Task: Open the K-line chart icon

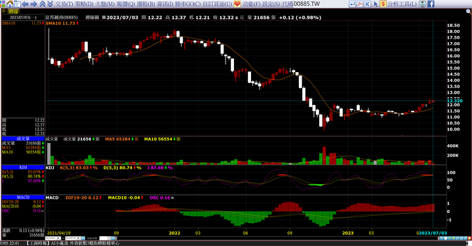Action: click(368, 4)
